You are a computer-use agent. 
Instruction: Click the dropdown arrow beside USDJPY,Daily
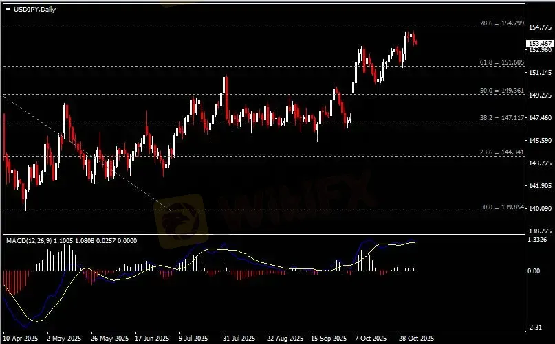coord(8,8)
